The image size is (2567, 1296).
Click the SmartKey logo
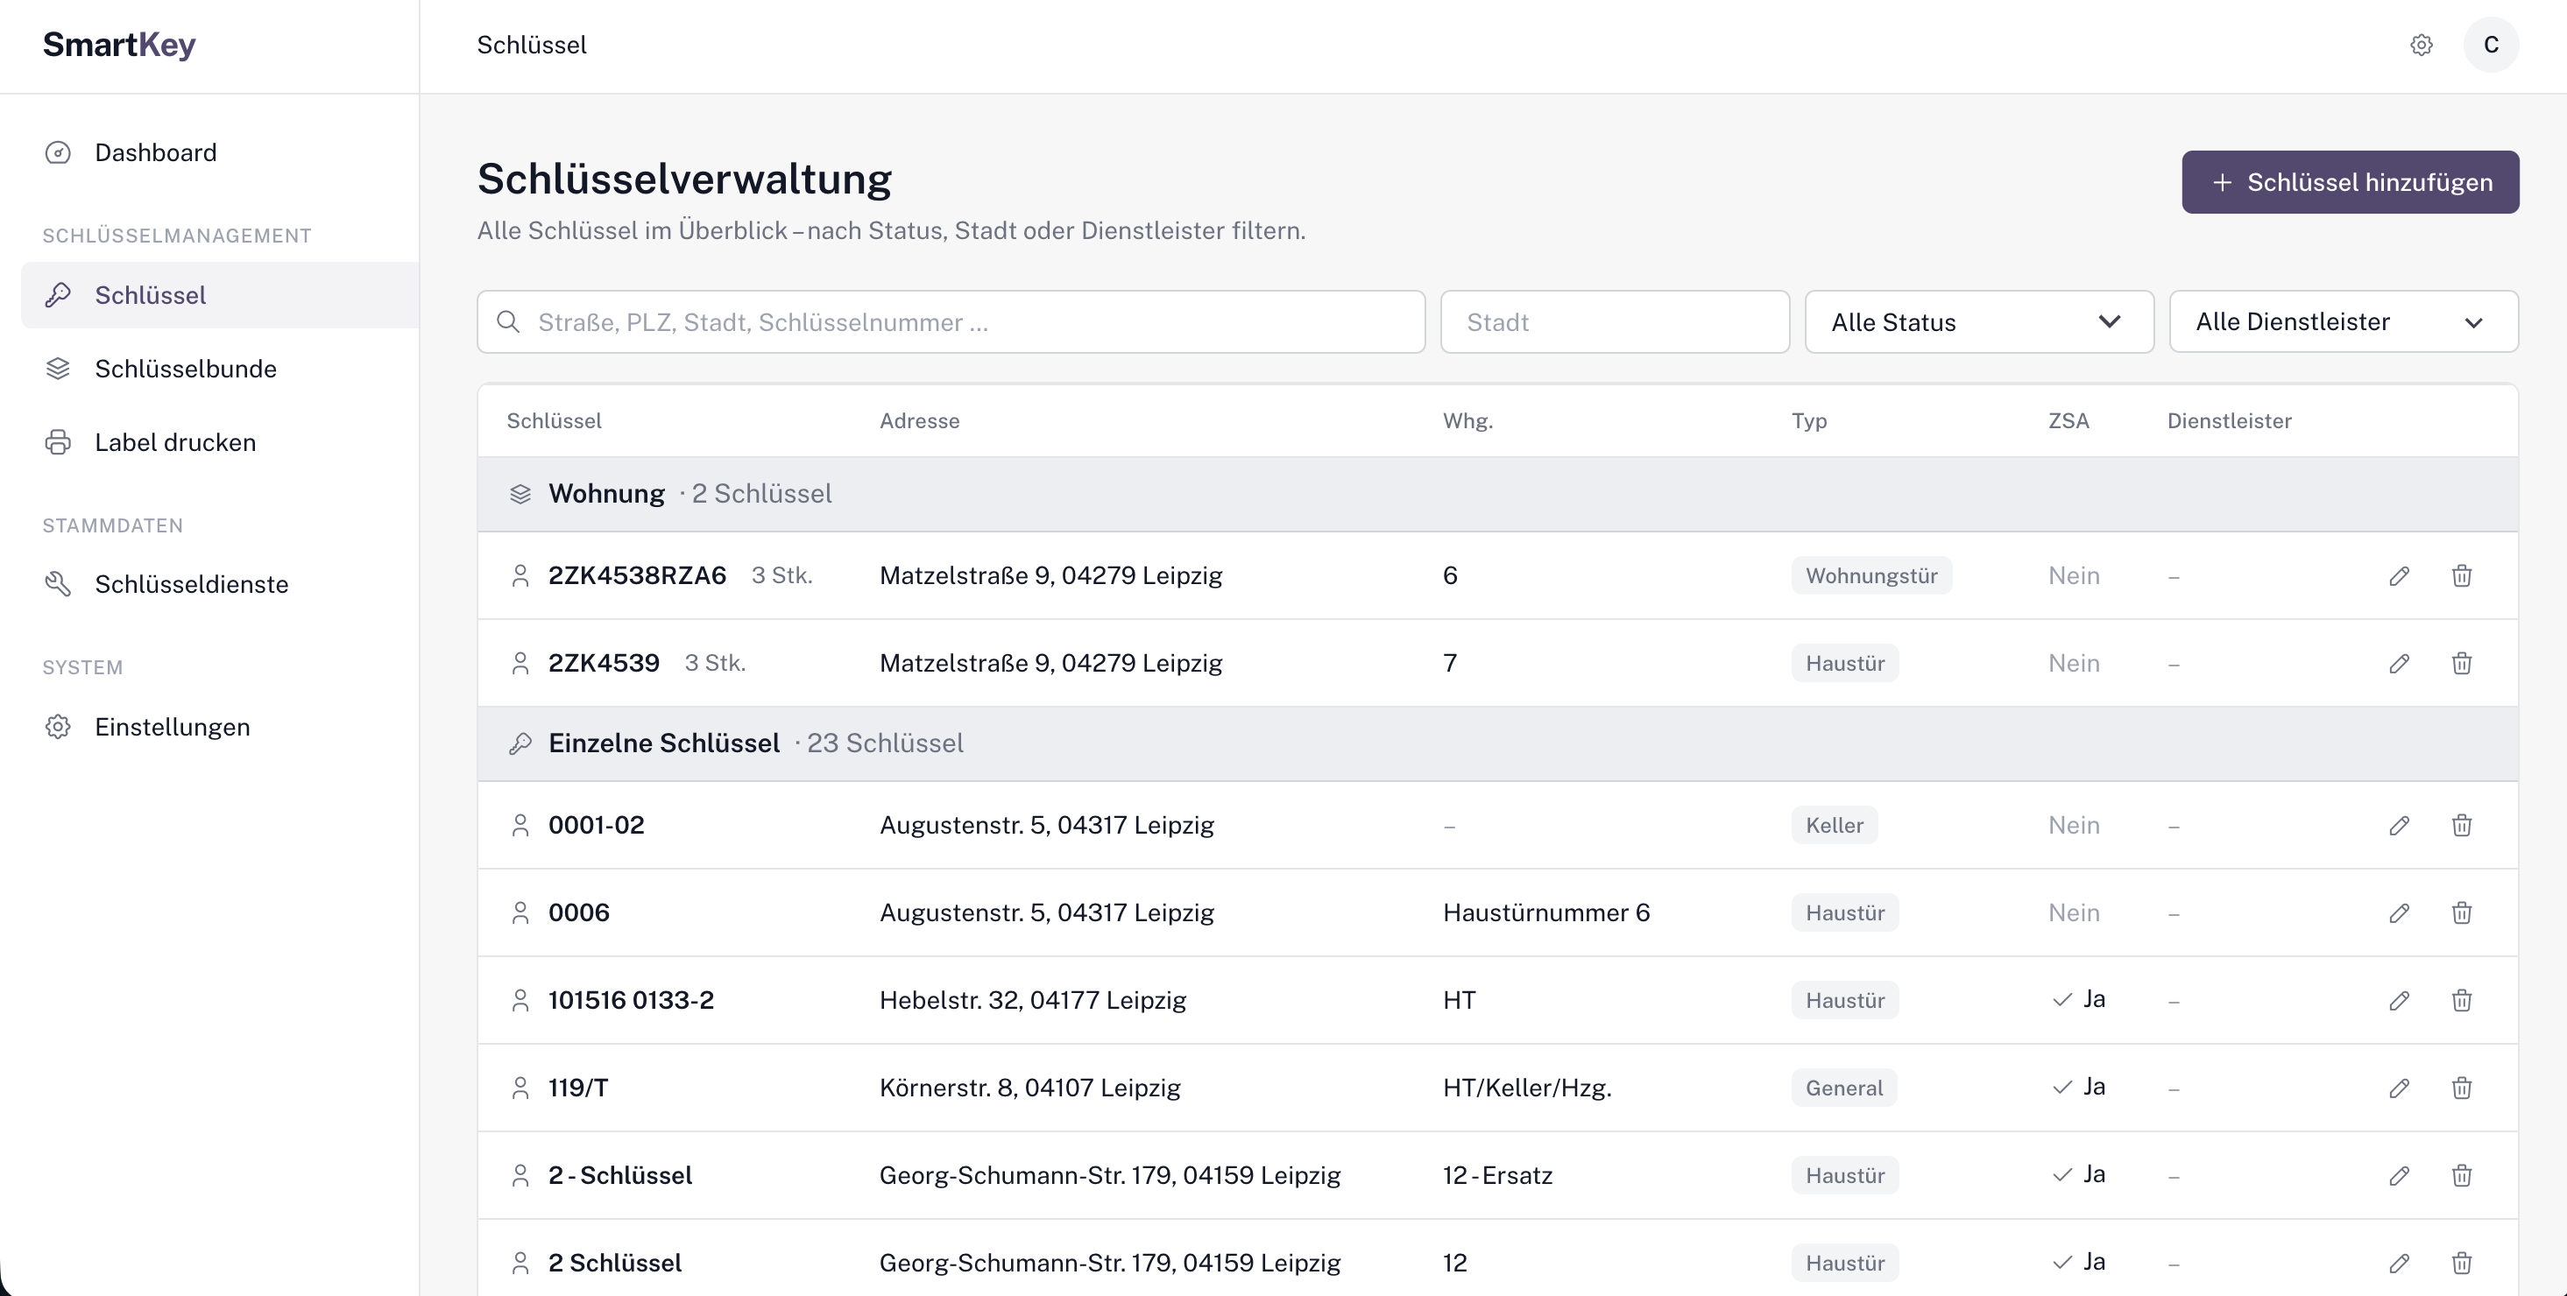point(118,45)
